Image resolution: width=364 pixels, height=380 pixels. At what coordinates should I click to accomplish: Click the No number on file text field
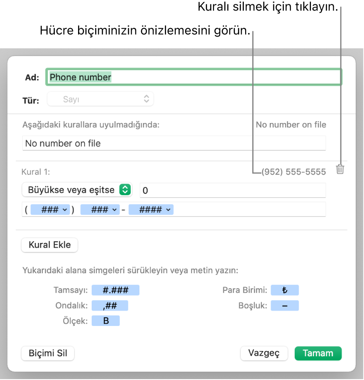pyautogui.click(x=174, y=143)
